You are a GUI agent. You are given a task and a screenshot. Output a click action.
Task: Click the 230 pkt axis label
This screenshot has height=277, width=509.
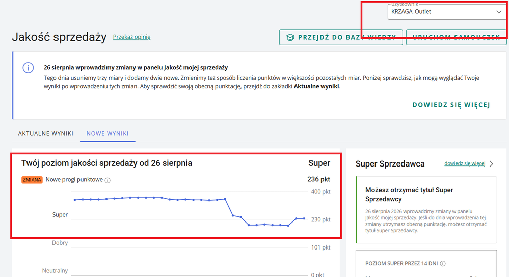point(320,219)
